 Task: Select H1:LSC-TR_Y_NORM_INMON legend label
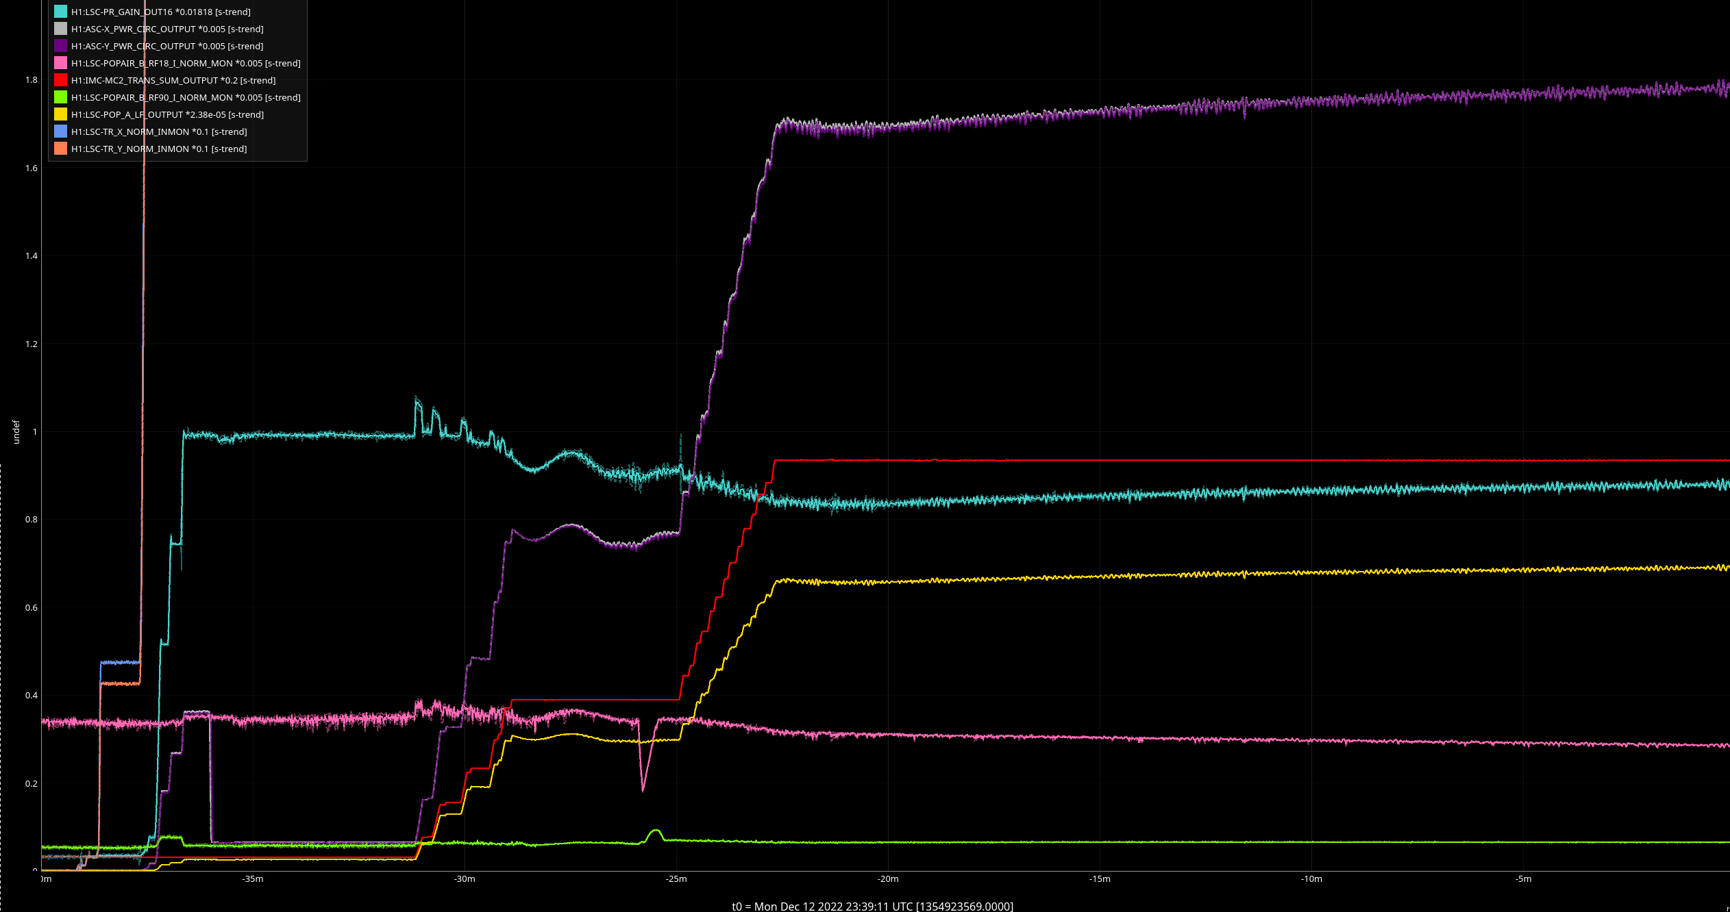(159, 149)
